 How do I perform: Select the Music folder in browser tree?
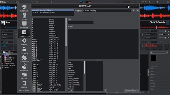[8, 54]
